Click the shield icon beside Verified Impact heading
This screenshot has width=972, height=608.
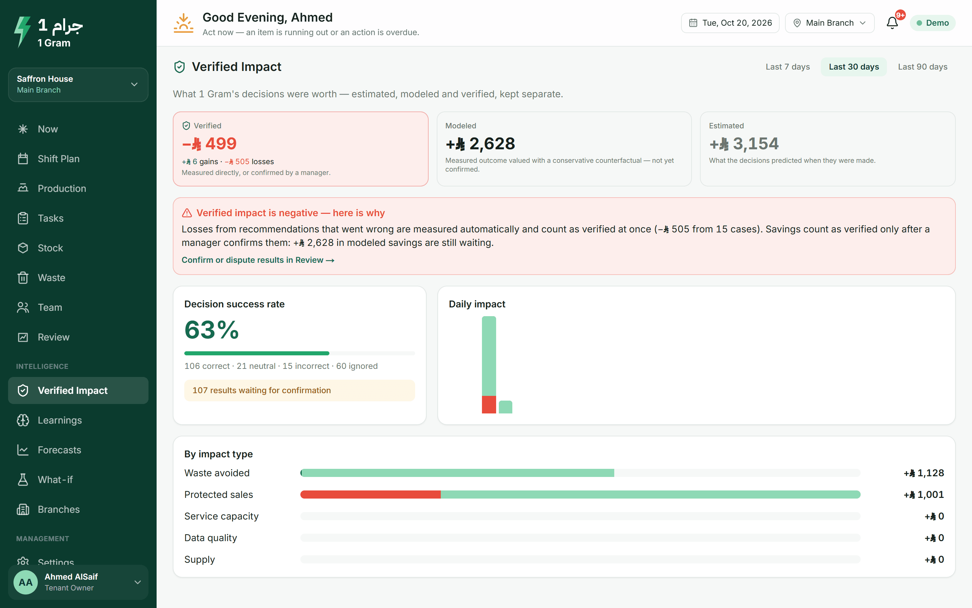click(x=180, y=67)
